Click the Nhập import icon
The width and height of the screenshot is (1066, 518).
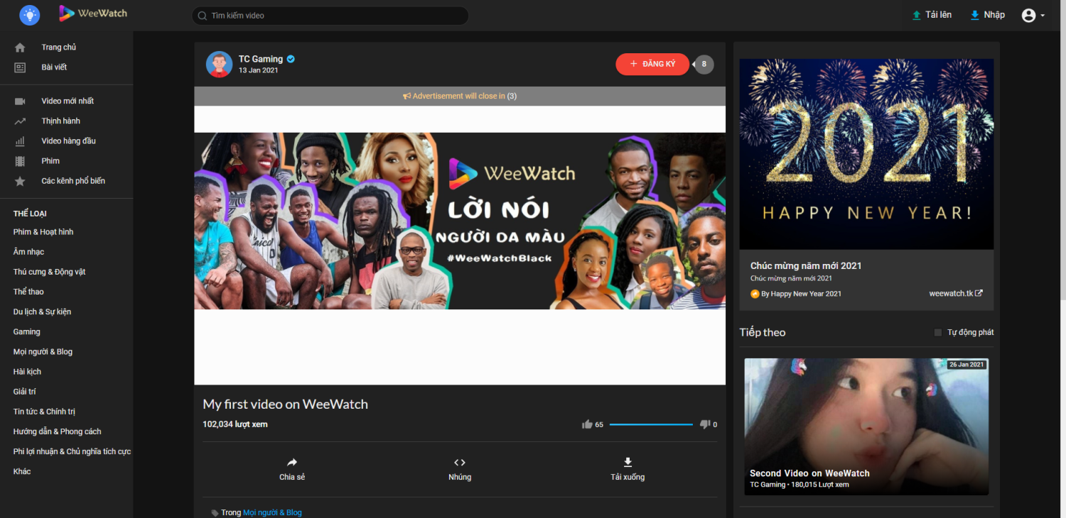975,15
